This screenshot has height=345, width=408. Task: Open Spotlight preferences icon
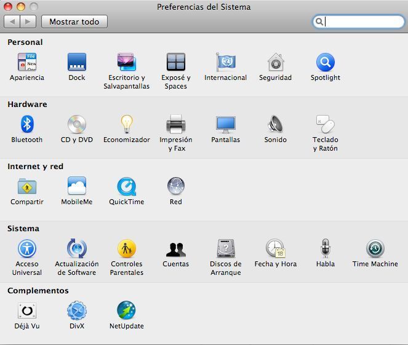coord(326,62)
